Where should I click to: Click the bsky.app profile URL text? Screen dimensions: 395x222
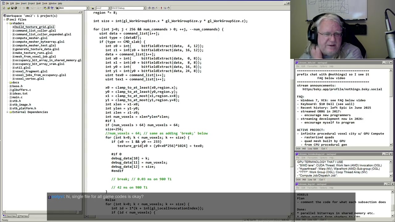342,89
